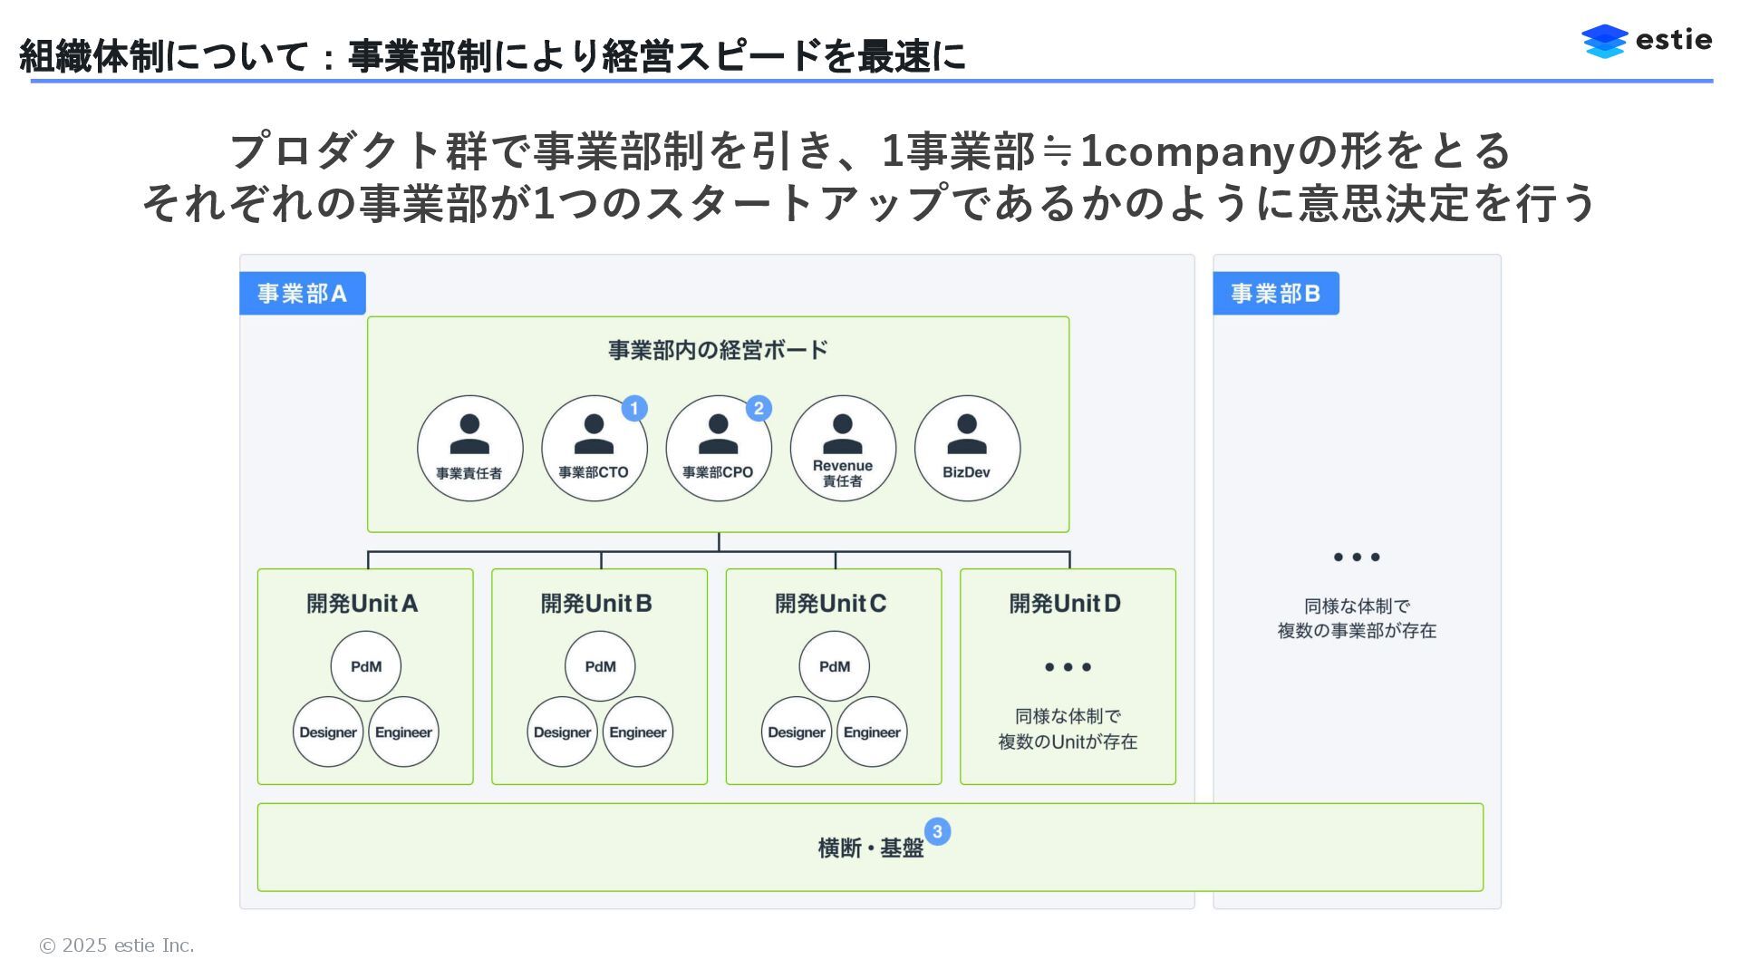
Task: Click the 事業責任者 person icon
Action: [469, 435]
